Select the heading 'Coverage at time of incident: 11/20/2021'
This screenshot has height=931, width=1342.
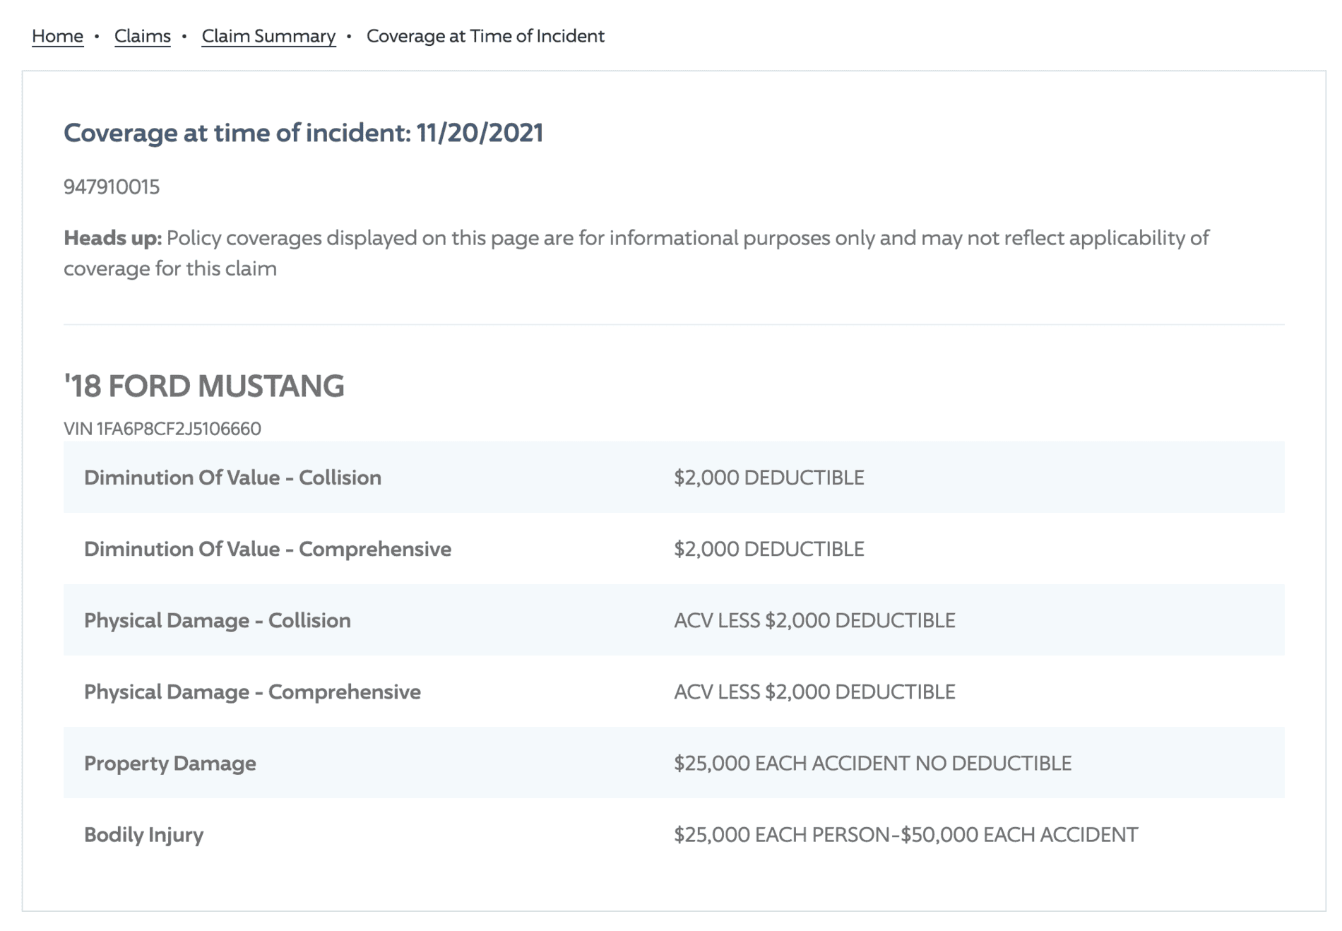pos(303,133)
